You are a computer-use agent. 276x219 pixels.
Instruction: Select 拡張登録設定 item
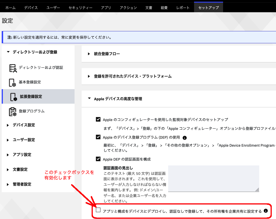[x=38, y=96]
